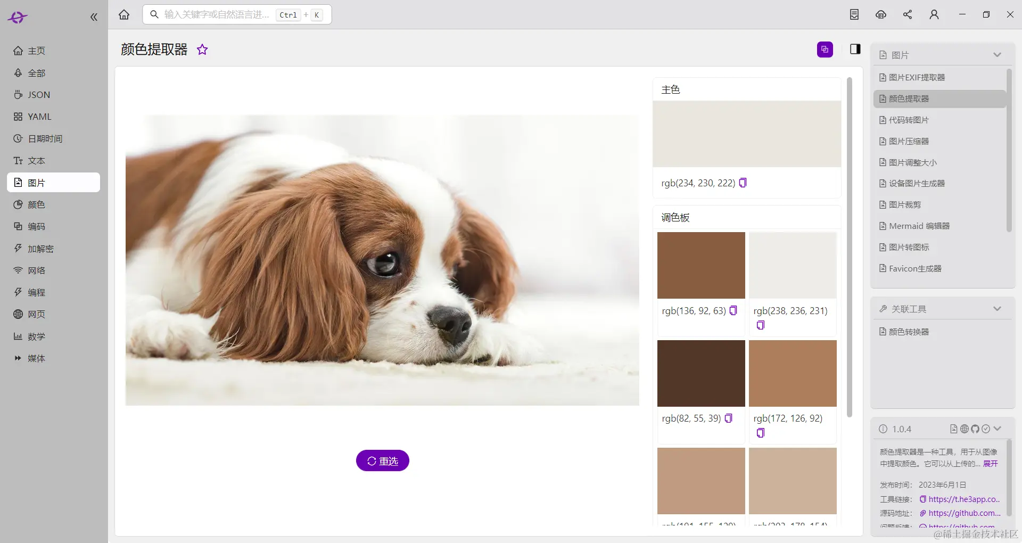
Task: Open Mermaid 编辑器 tool
Action: pos(939,226)
